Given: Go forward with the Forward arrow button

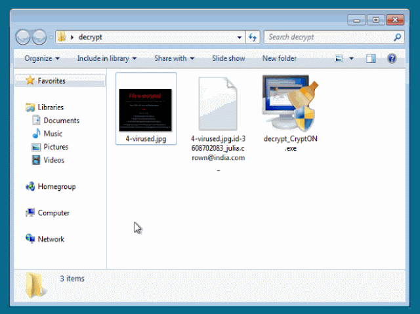Looking at the screenshot, I should click(39, 37).
